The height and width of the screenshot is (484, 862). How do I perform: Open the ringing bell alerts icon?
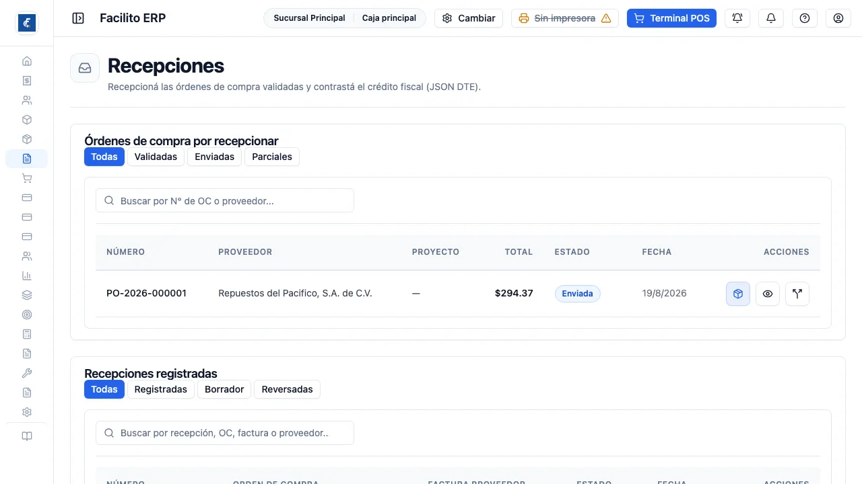click(x=737, y=18)
